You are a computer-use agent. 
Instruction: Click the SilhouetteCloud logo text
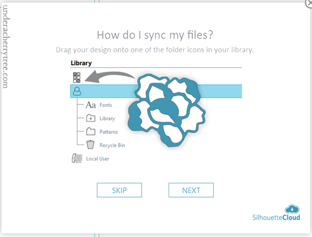pos(276,218)
